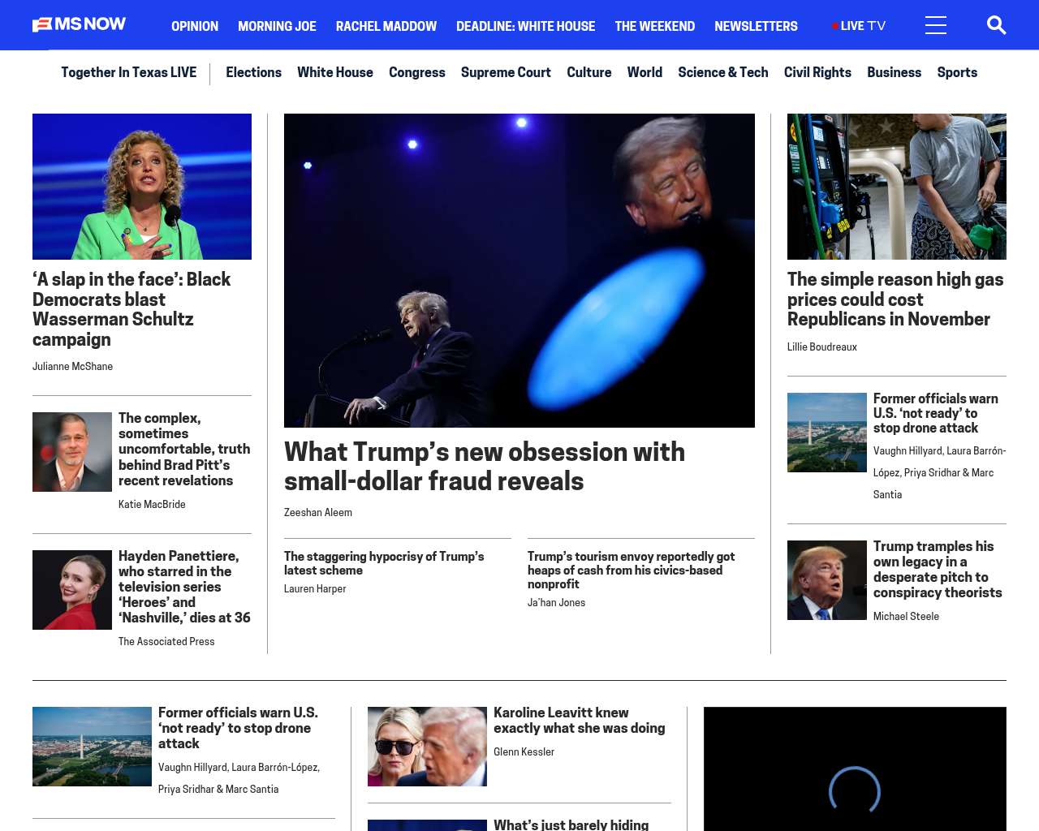Open the hamburger menu icon
This screenshot has height=831, width=1039.
pos(936,25)
